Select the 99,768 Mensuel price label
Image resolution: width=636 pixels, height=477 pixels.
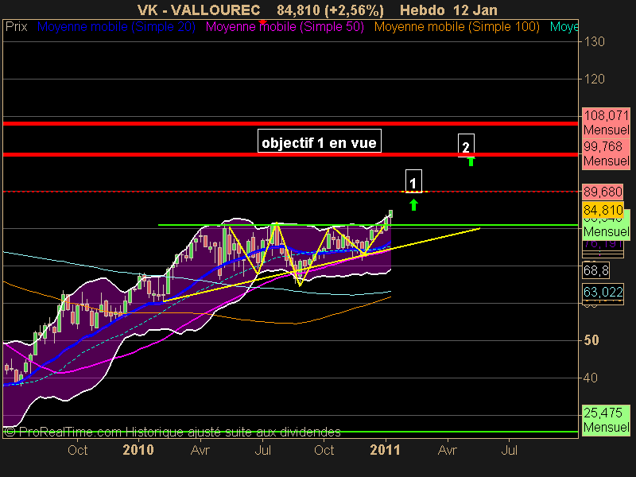tap(606, 153)
